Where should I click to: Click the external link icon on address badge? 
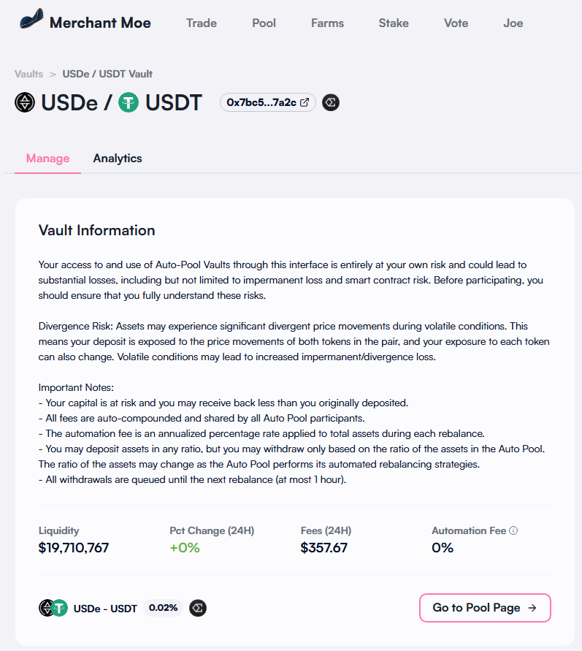click(x=305, y=102)
